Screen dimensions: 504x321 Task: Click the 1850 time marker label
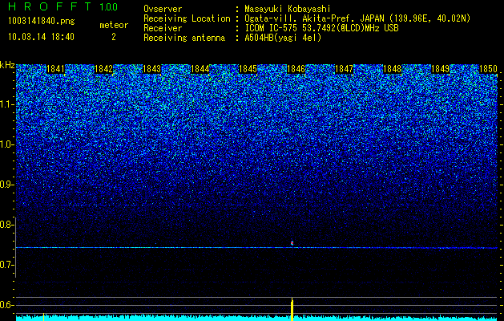[x=488, y=69]
